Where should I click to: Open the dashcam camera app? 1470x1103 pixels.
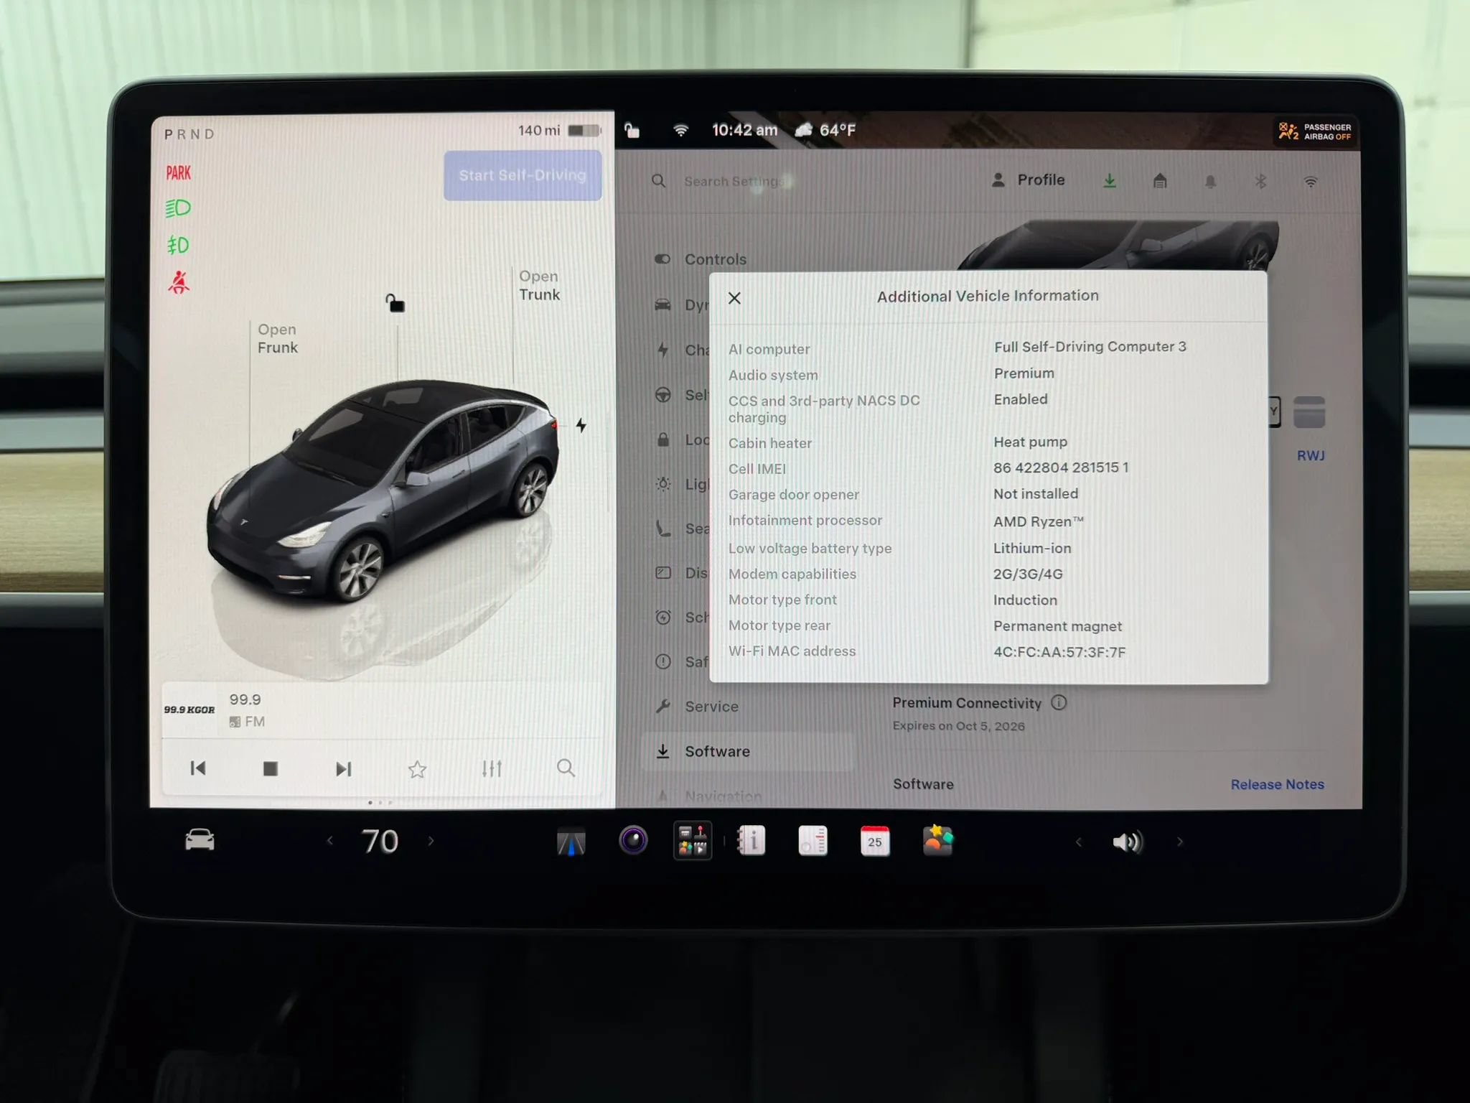(633, 840)
